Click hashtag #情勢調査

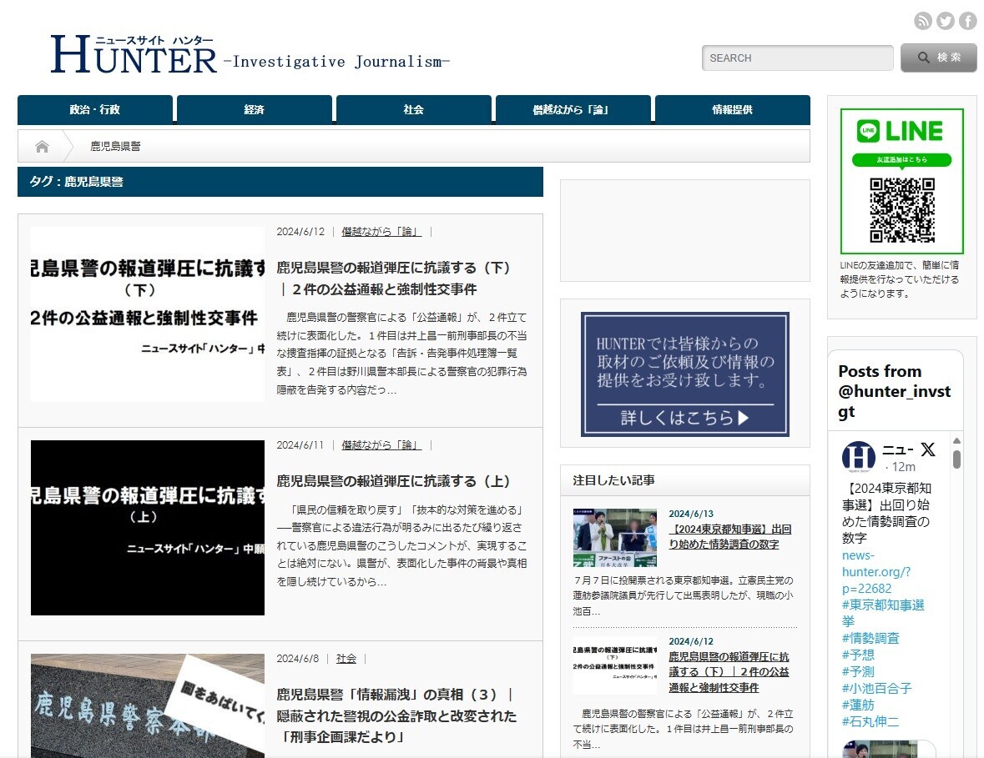[x=870, y=638]
